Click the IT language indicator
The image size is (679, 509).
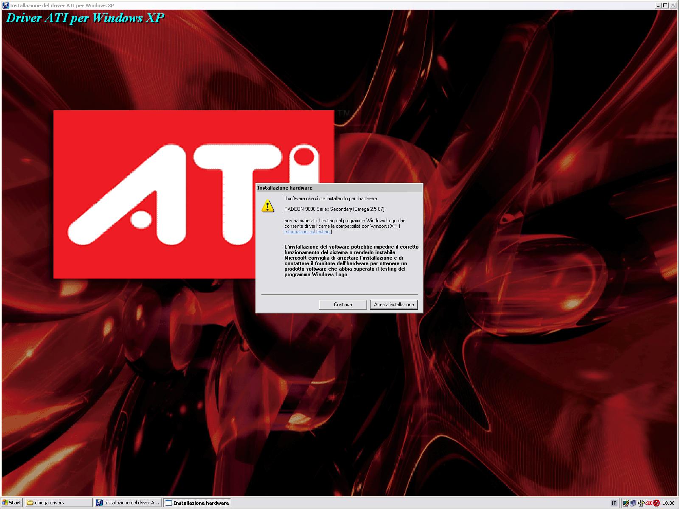coord(614,503)
